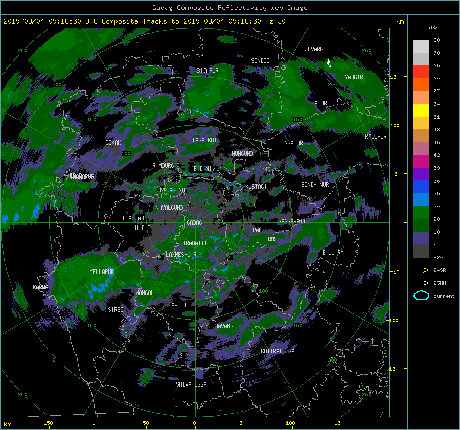Screen dimensions: 460x430
Task: Click the '-150' tick on bottom km axis
Action: 47,423
